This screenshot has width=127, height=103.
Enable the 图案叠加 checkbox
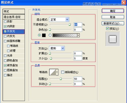[5, 70]
